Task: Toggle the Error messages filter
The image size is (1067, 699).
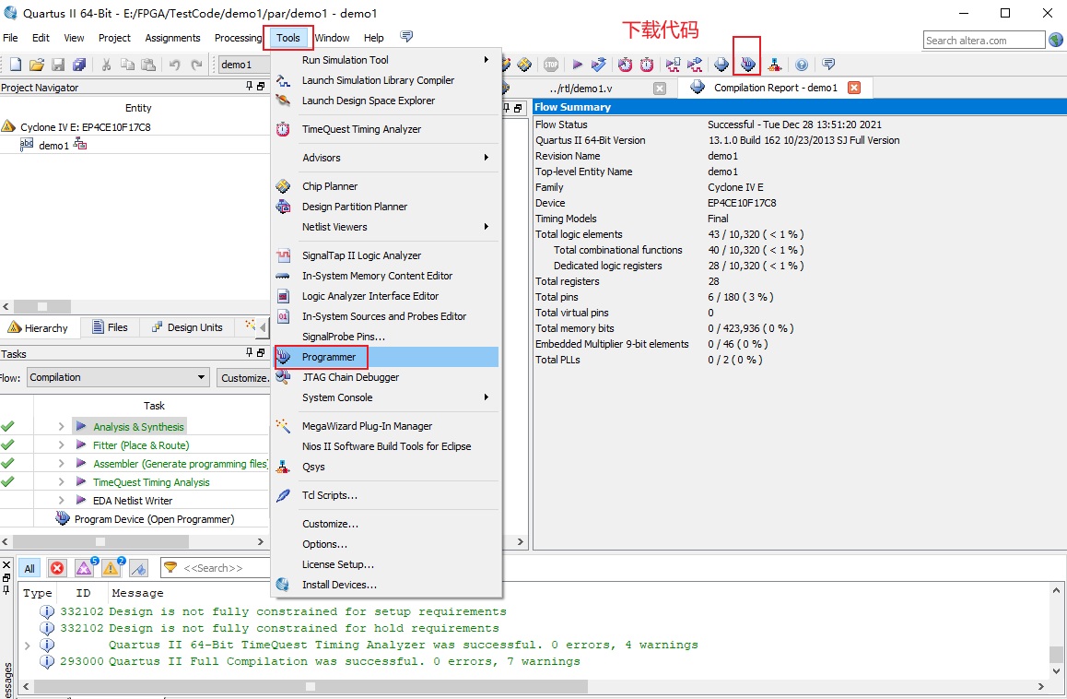Action: pyautogui.click(x=57, y=568)
